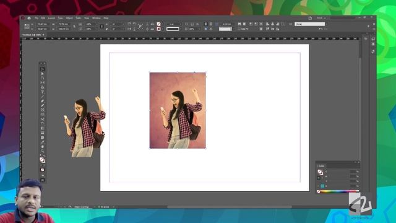Image resolution: width=396 pixels, height=223 pixels.
Task: Click the Fill and Stroke swatch in the toolbox
Action: 43,160
